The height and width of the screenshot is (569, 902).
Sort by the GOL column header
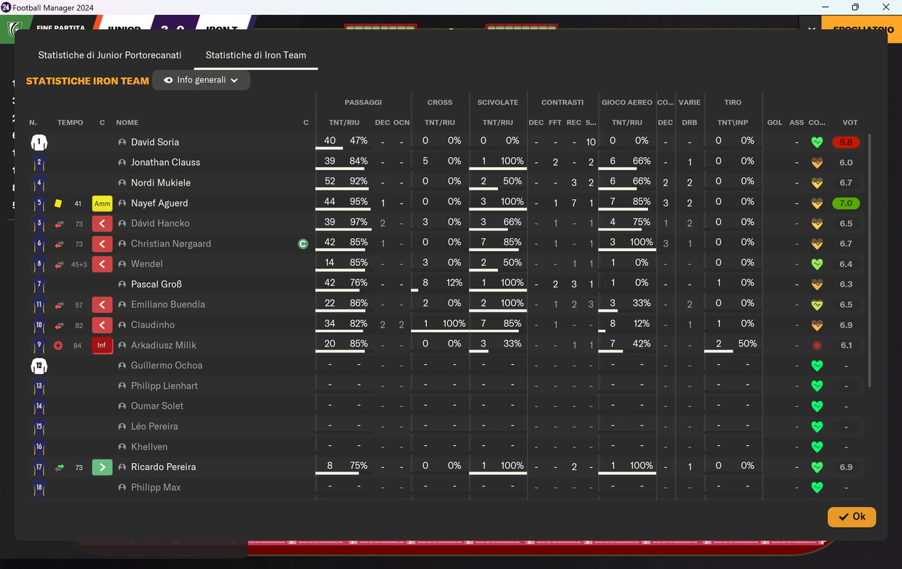[775, 122]
